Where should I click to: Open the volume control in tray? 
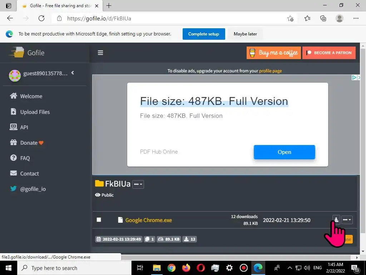point(307,268)
